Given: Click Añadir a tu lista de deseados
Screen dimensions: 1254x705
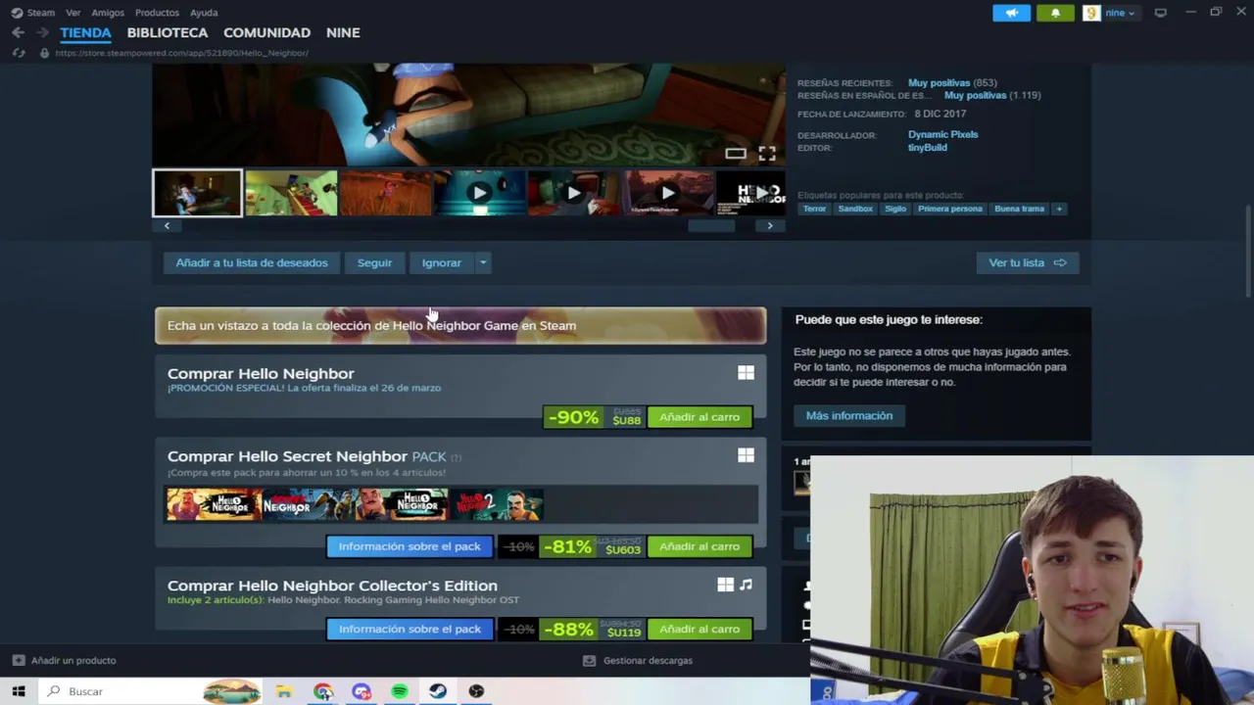Looking at the screenshot, I should pos(252,262).
